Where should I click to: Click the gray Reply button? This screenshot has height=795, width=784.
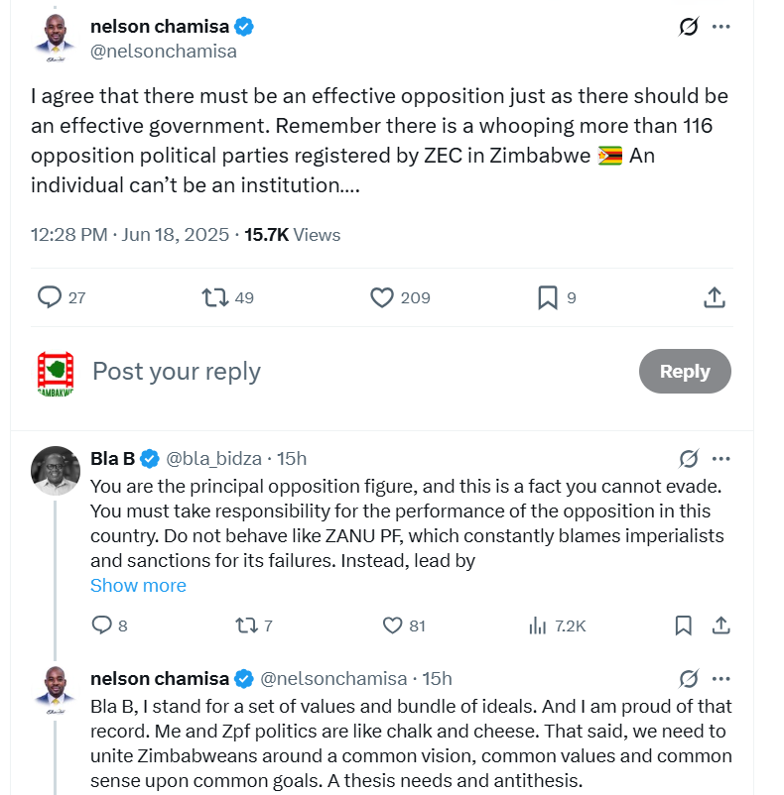pos(685,371)
